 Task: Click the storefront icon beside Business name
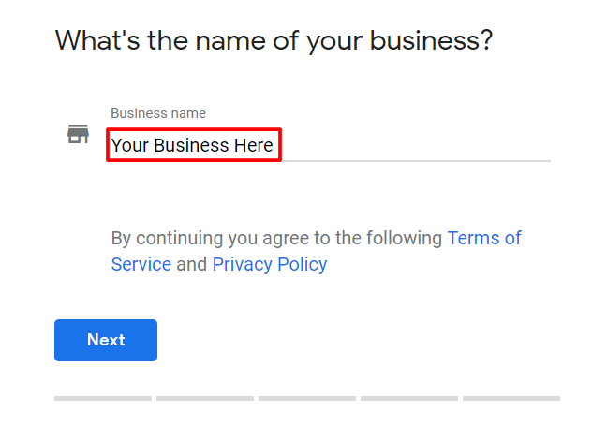[x=78, y=134]
